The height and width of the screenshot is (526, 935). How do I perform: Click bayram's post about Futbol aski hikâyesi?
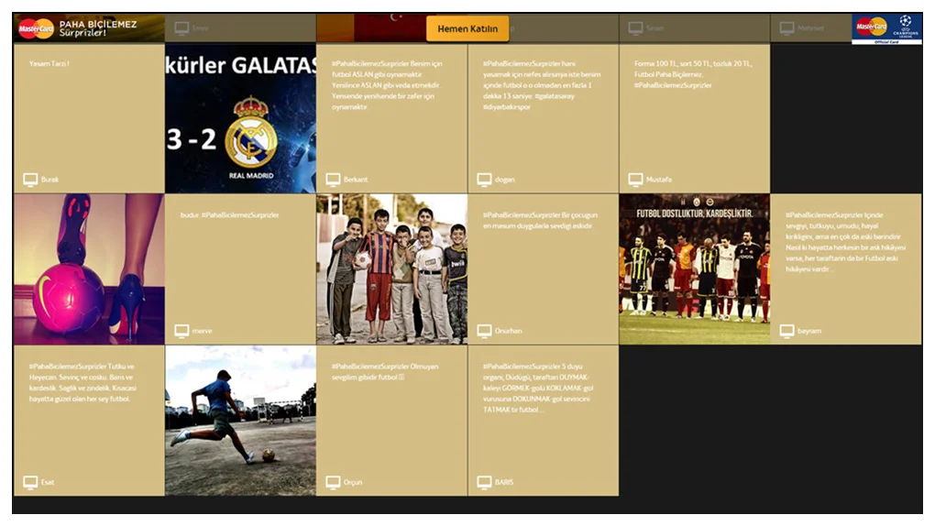tap(845, 242)
